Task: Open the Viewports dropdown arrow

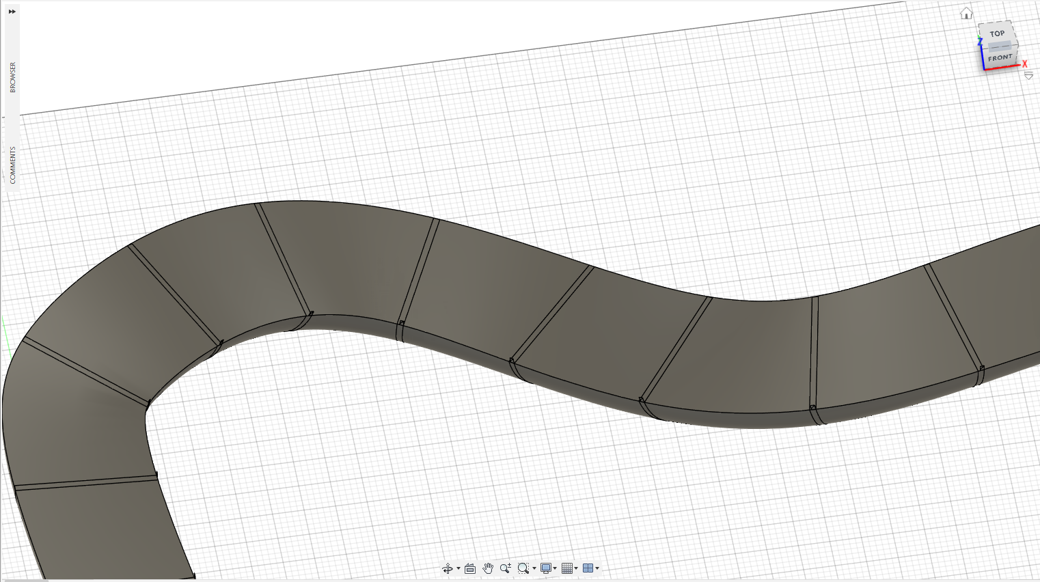Action: click(x=598, y=568)
